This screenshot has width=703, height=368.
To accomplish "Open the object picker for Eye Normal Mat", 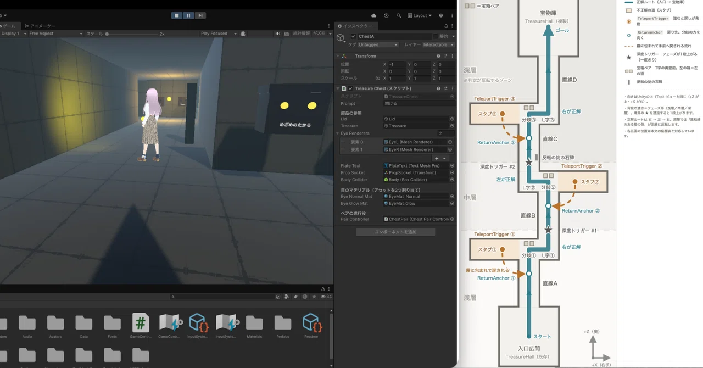I will [452, 196].
